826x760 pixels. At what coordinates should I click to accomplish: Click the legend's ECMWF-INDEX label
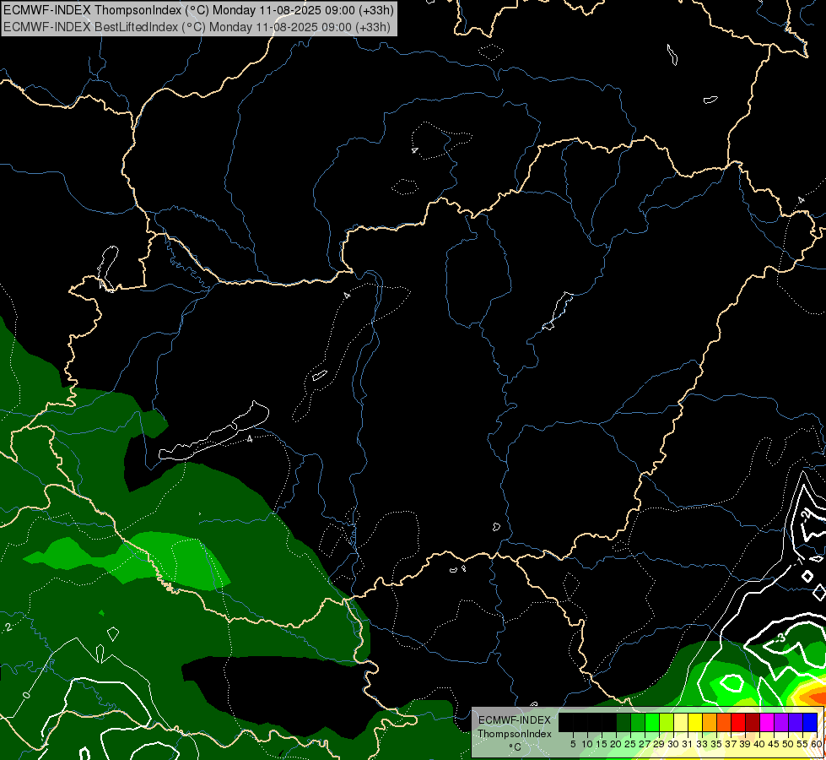[x=515, y=720]
